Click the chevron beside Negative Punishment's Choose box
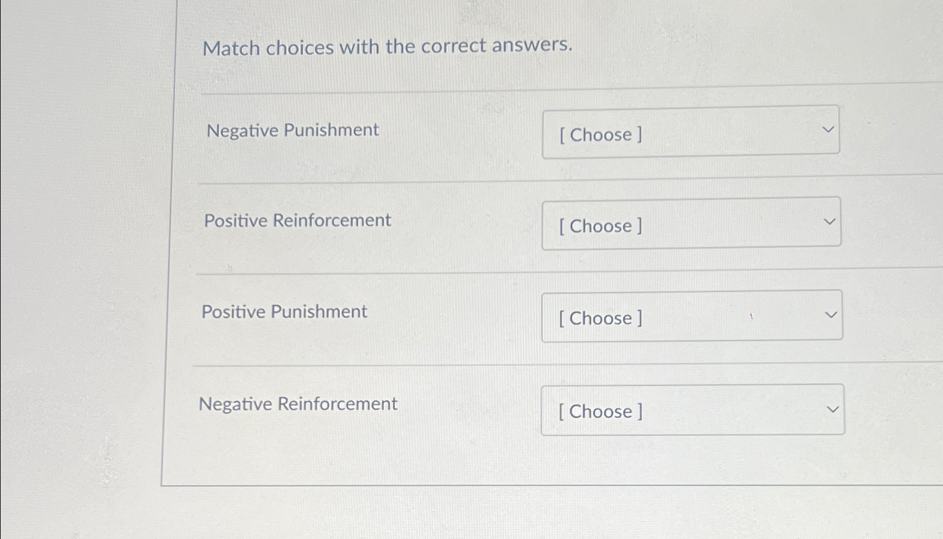 829,129
